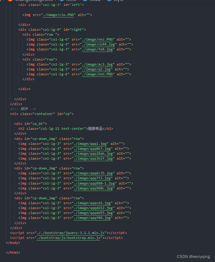Open the ./image/clo.PNG path link
Viewport: 215px width, 262px height.
tap(58, 15)
